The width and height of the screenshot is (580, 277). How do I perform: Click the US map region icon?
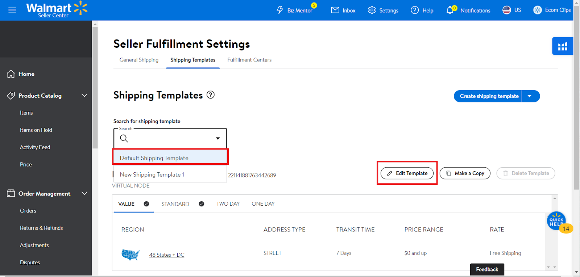click(130, 255)
